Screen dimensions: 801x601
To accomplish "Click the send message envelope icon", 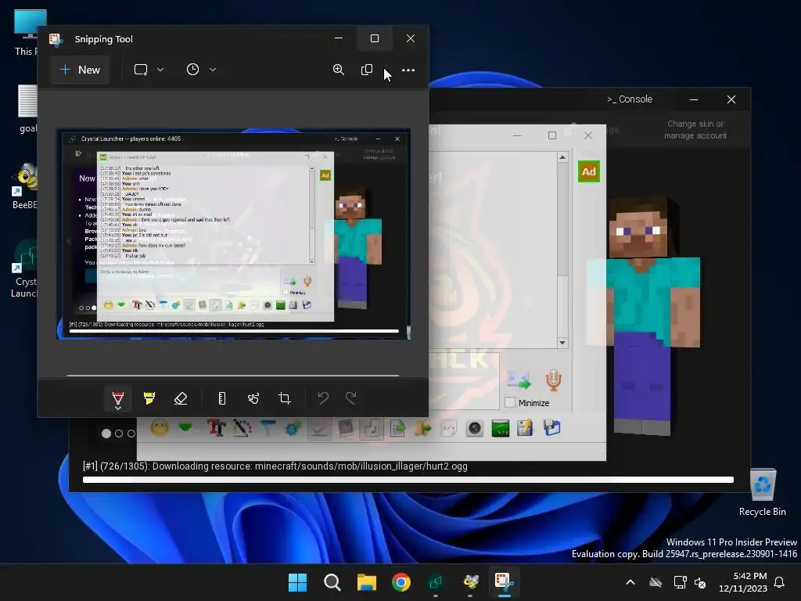I will coord(519,380).
